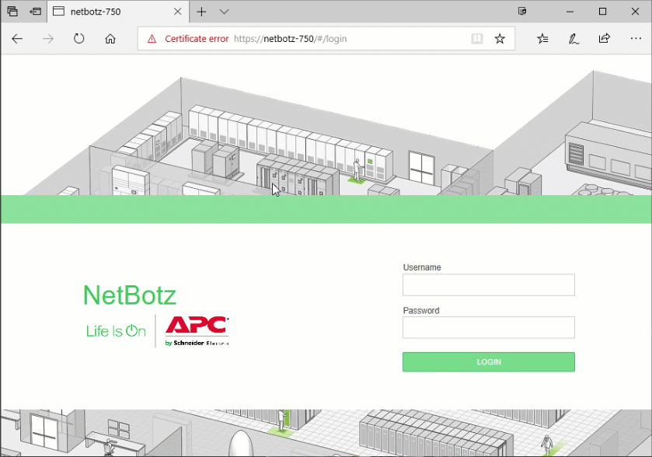Add notes with the pen icon

574,39
